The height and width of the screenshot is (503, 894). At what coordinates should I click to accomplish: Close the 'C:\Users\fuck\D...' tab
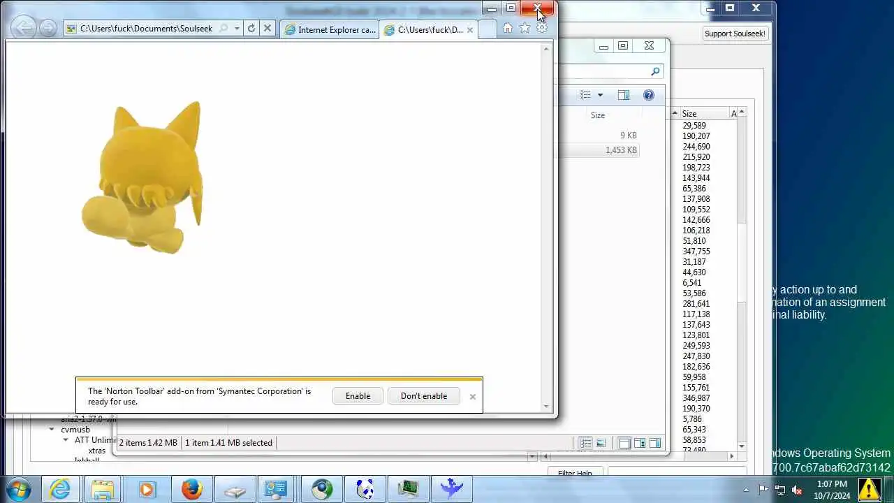pos(470,29)
